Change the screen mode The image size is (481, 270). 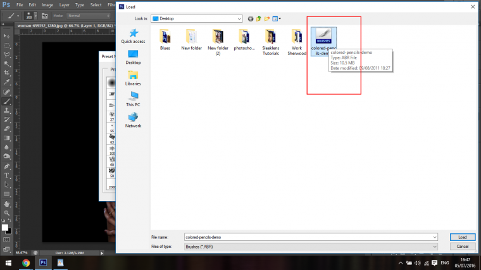(6, 249)
